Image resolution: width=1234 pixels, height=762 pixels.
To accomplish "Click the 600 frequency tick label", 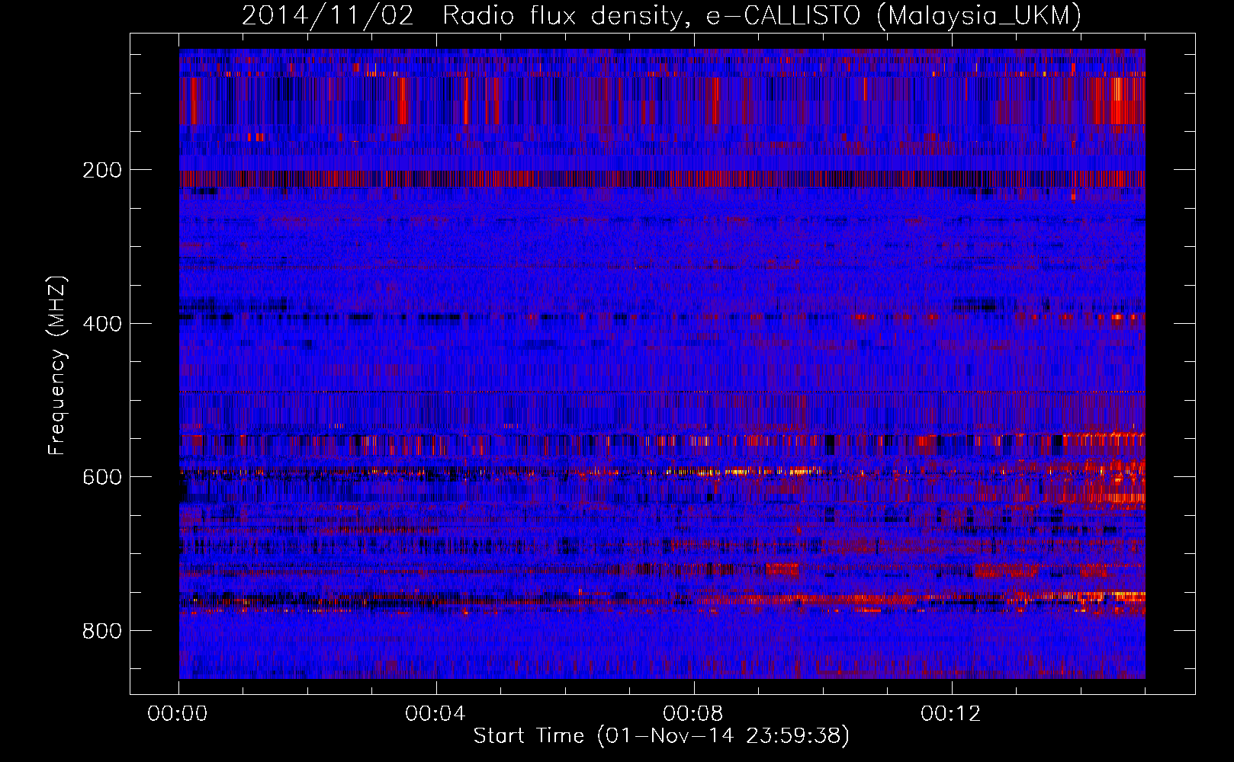I will [x=102, y=477].
